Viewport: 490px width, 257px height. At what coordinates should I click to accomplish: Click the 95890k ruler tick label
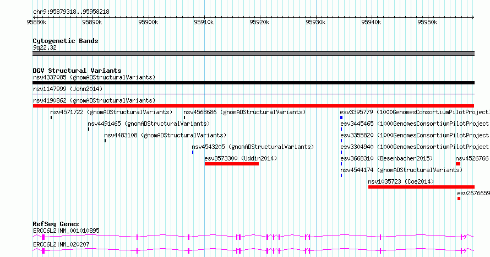coord(92,22)
